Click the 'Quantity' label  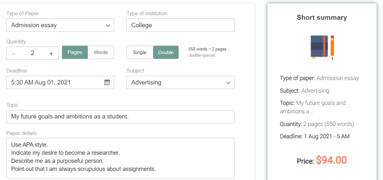coord(16,42)
